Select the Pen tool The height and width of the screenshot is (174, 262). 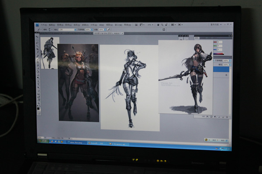[38, 81]
